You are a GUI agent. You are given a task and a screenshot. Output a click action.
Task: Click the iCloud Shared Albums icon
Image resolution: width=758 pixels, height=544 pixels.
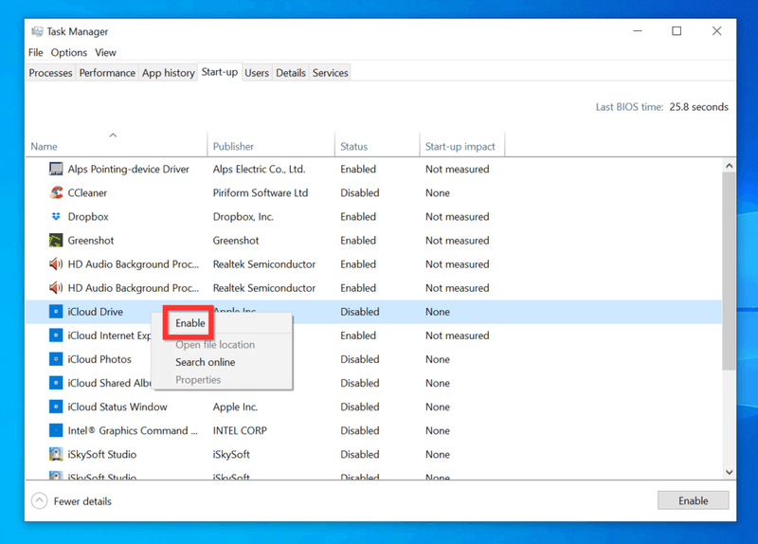tap(56, 383)
